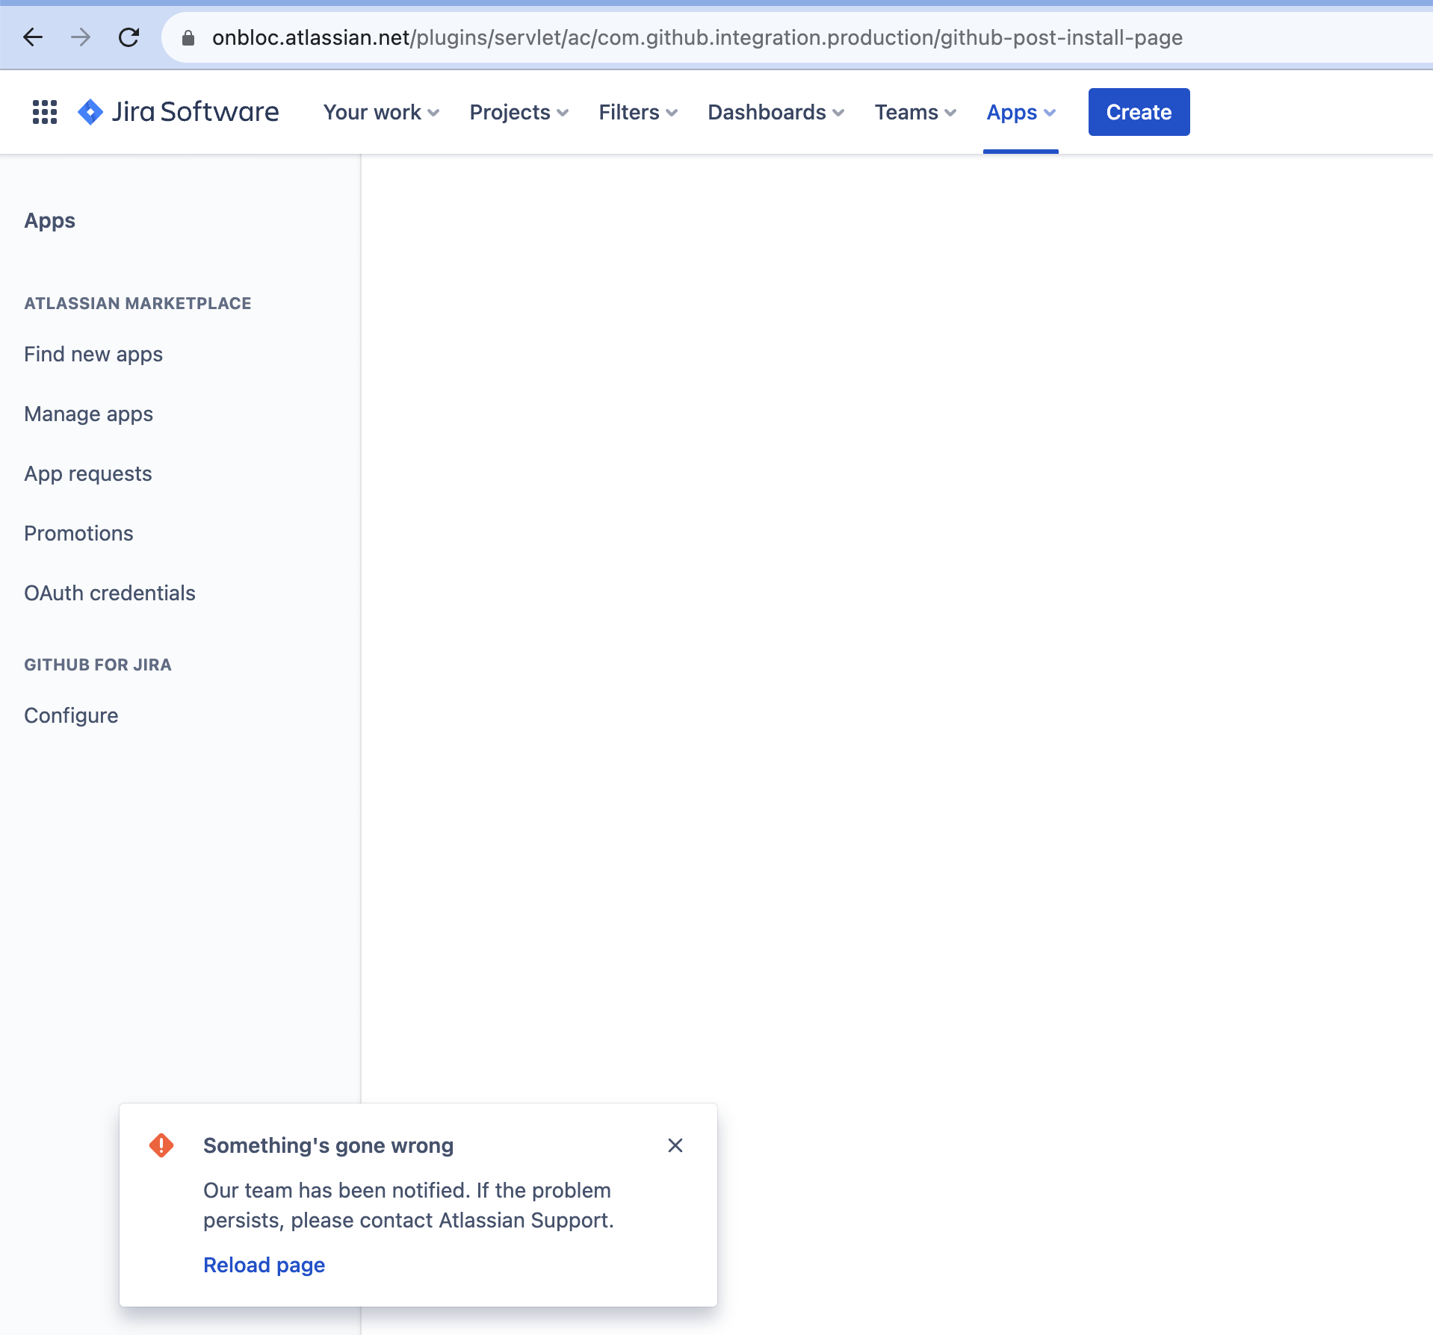Open OAuth credentials page
Viewport: 1433px width, 1335px height.
tap(110, 593)
